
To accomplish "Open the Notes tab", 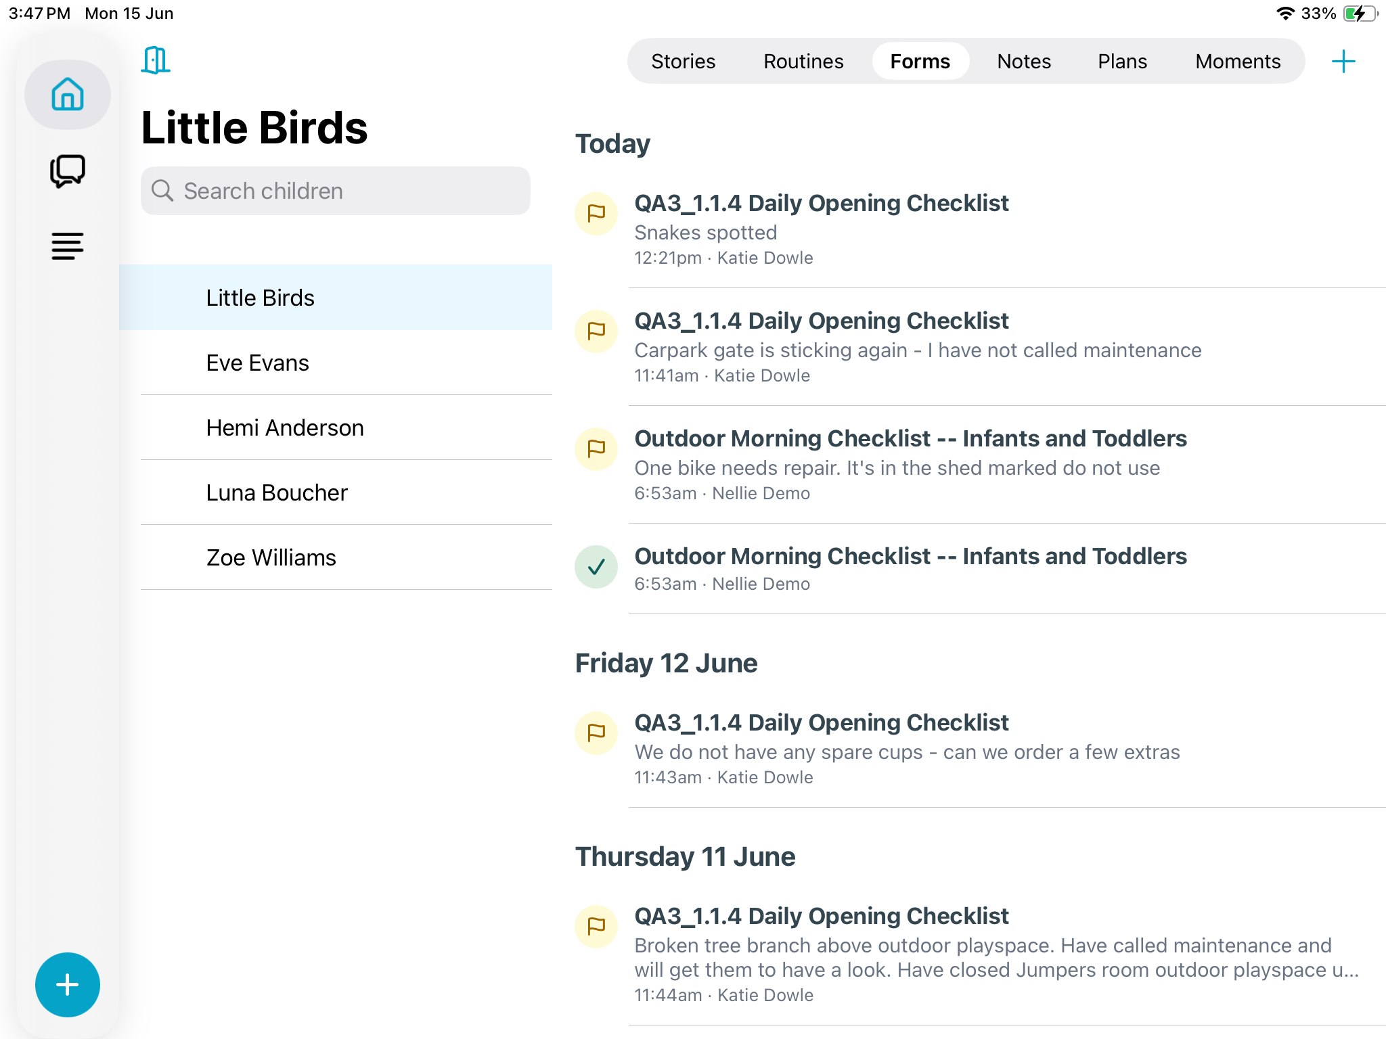I will coord(1024,62).
